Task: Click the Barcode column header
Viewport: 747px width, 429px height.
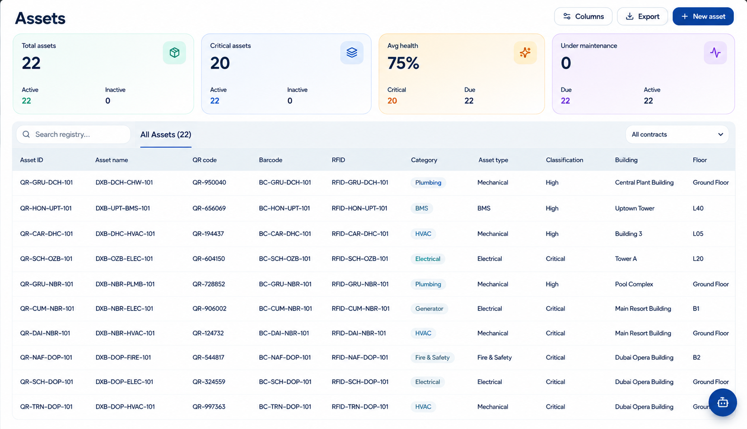Action: click(271, 160)
